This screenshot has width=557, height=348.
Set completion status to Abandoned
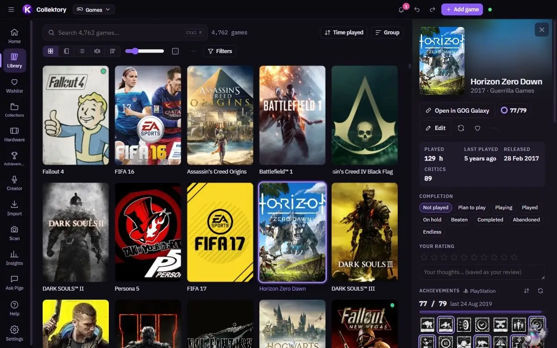pyautogui.click(x=526, y=220)
